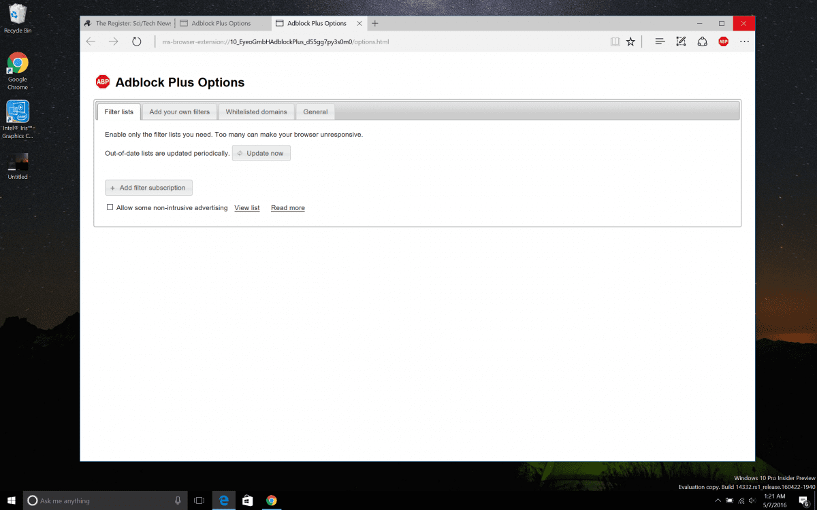Launch Google Chrome desktop shortcut
Viewport: 817px width, 510px height.
18,65
